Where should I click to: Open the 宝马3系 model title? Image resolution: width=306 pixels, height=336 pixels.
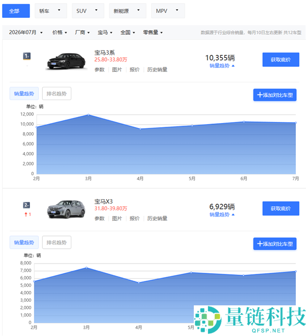(105, 53)
